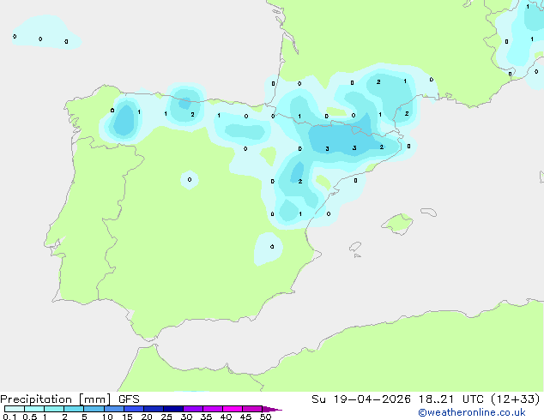544x420 pixels.
Task: Click Ibiza island on the map
Action: 355,247
